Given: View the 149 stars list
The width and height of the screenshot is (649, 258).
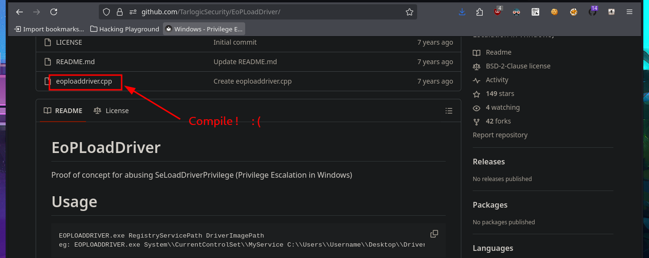Looking at the screenshot, I should point(499,94).
